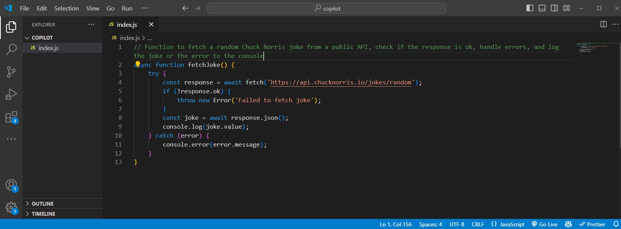The width and height of the screenshot is (621, 229).
Task: Open the Manage settings gear
Action: 11,208
